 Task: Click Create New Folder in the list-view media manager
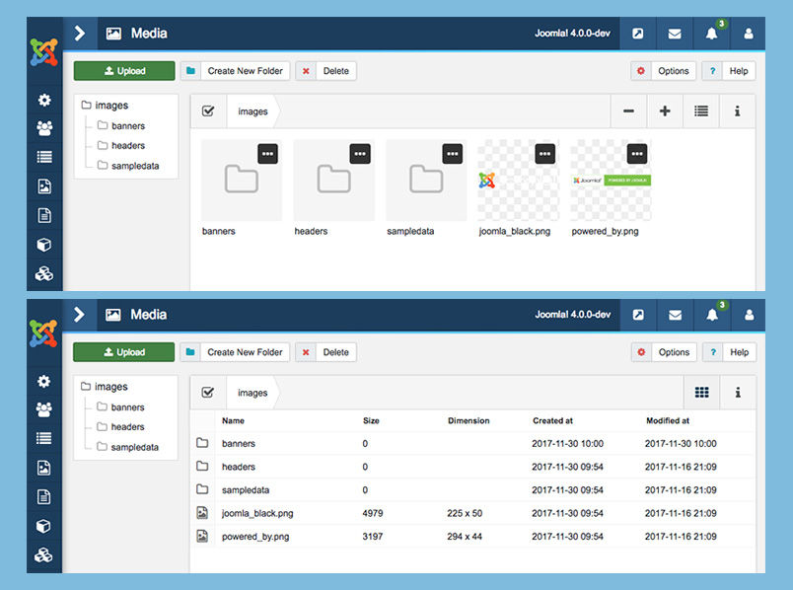point(236,352)
